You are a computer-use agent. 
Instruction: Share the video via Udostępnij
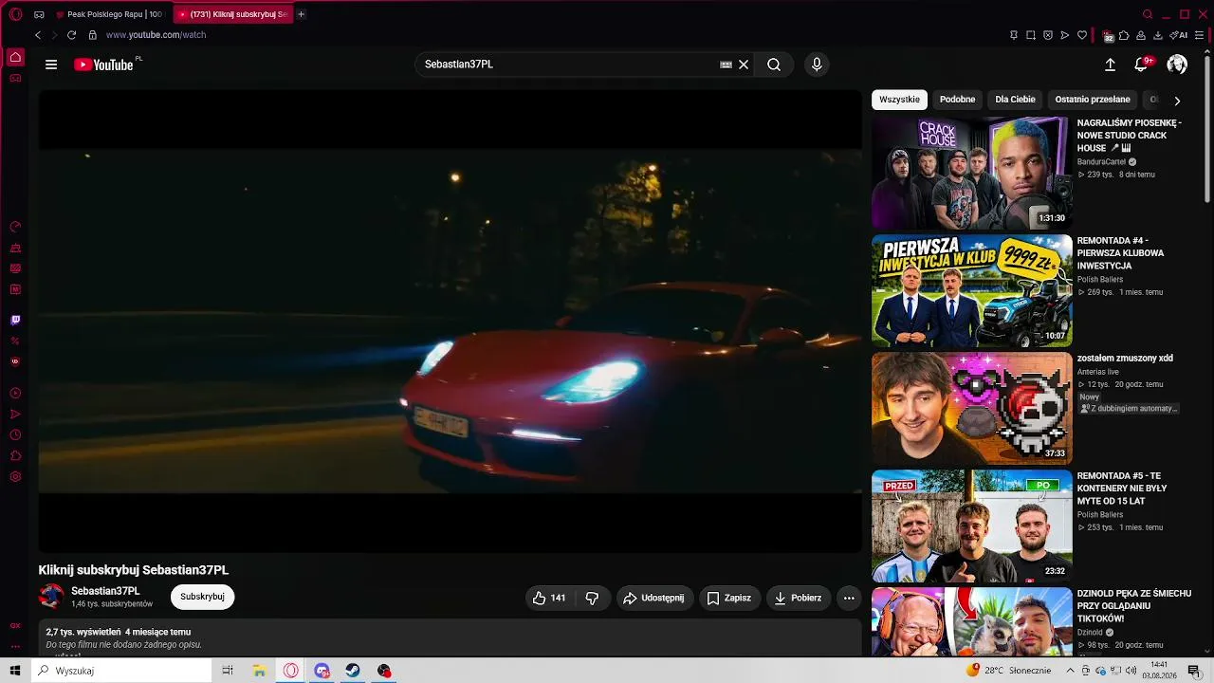pyautogui.click(x=653, y=598)
